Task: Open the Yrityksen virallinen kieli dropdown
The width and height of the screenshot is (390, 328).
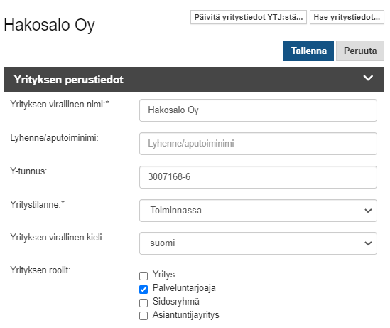Action: click(x=258, y=243)
